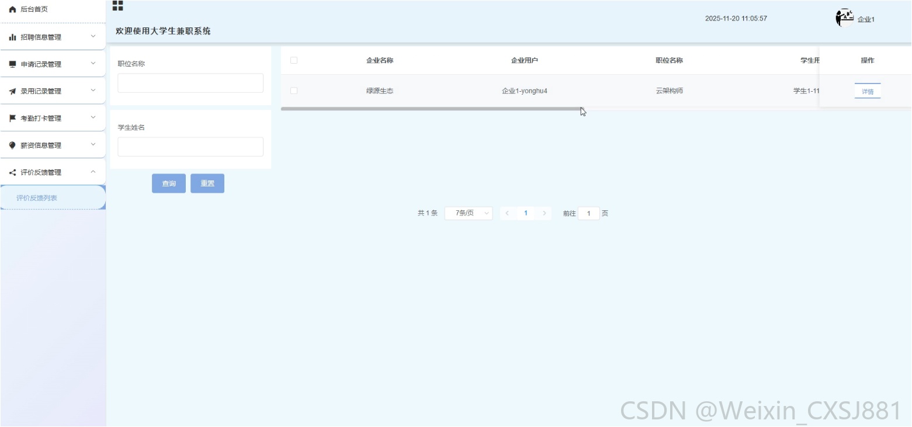Click the bar chart icon for 招聘信息管理

tap(12, 37)
